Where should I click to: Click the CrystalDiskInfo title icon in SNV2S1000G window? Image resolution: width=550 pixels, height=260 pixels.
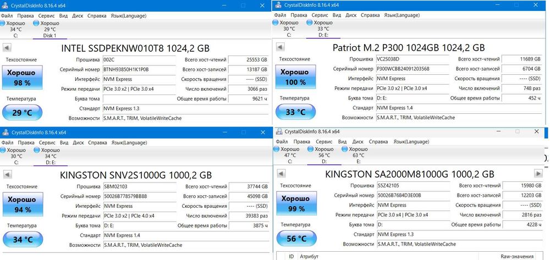pyautogui.click(x=5, y=132)
